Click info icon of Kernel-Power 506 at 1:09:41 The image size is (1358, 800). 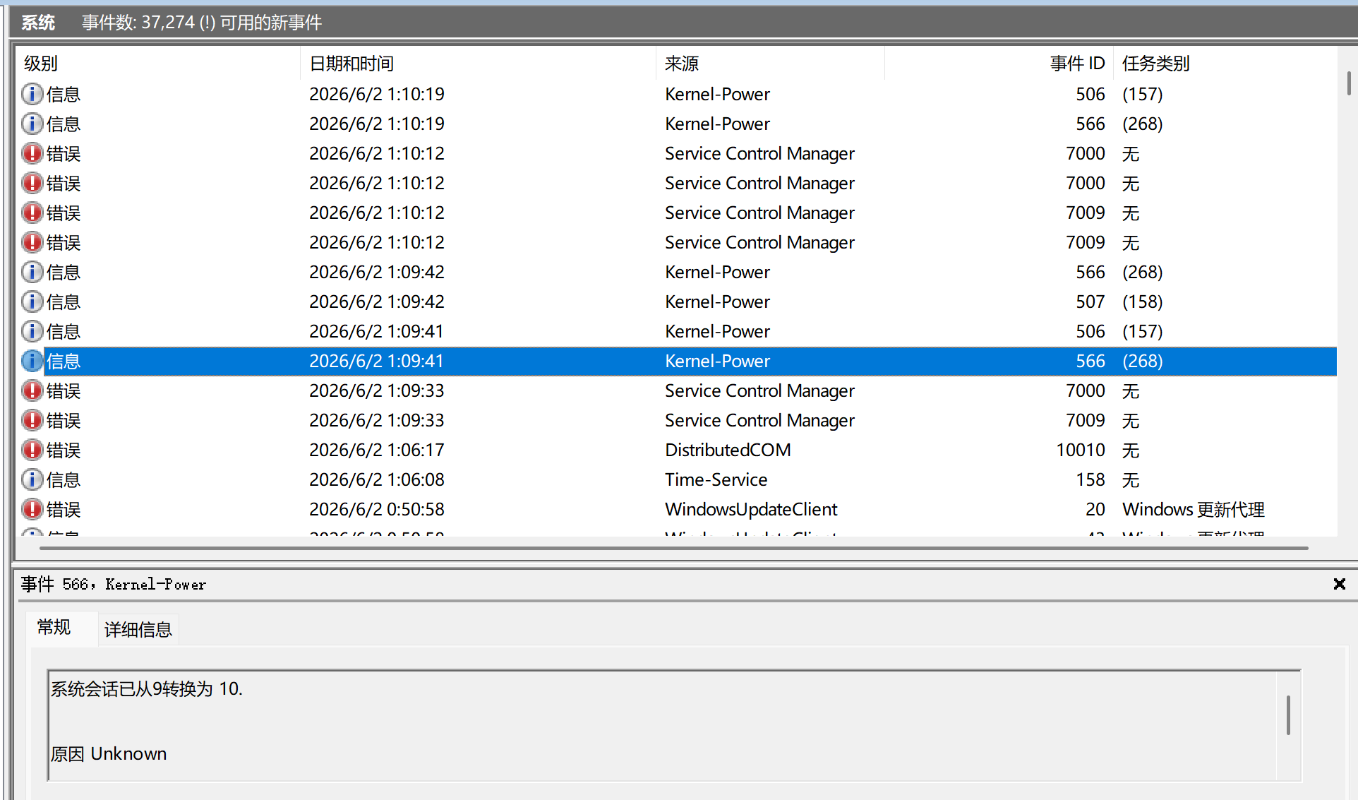[32, 331]
